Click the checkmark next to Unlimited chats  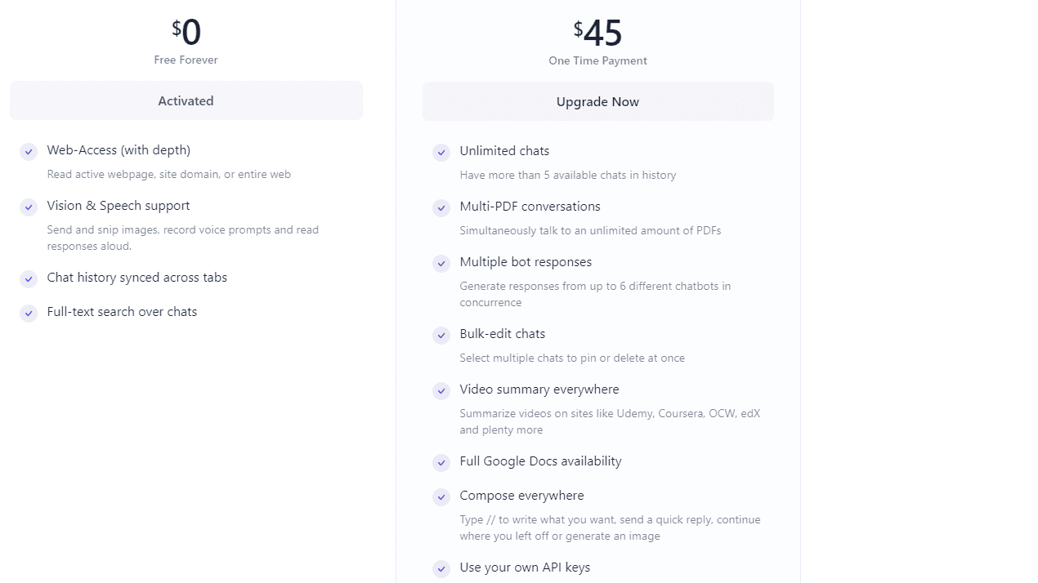point(441,152)
